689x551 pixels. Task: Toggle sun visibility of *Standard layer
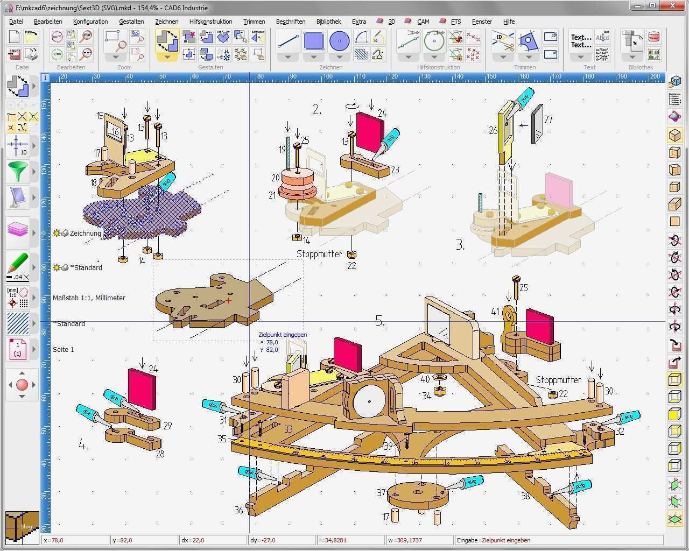57,267
